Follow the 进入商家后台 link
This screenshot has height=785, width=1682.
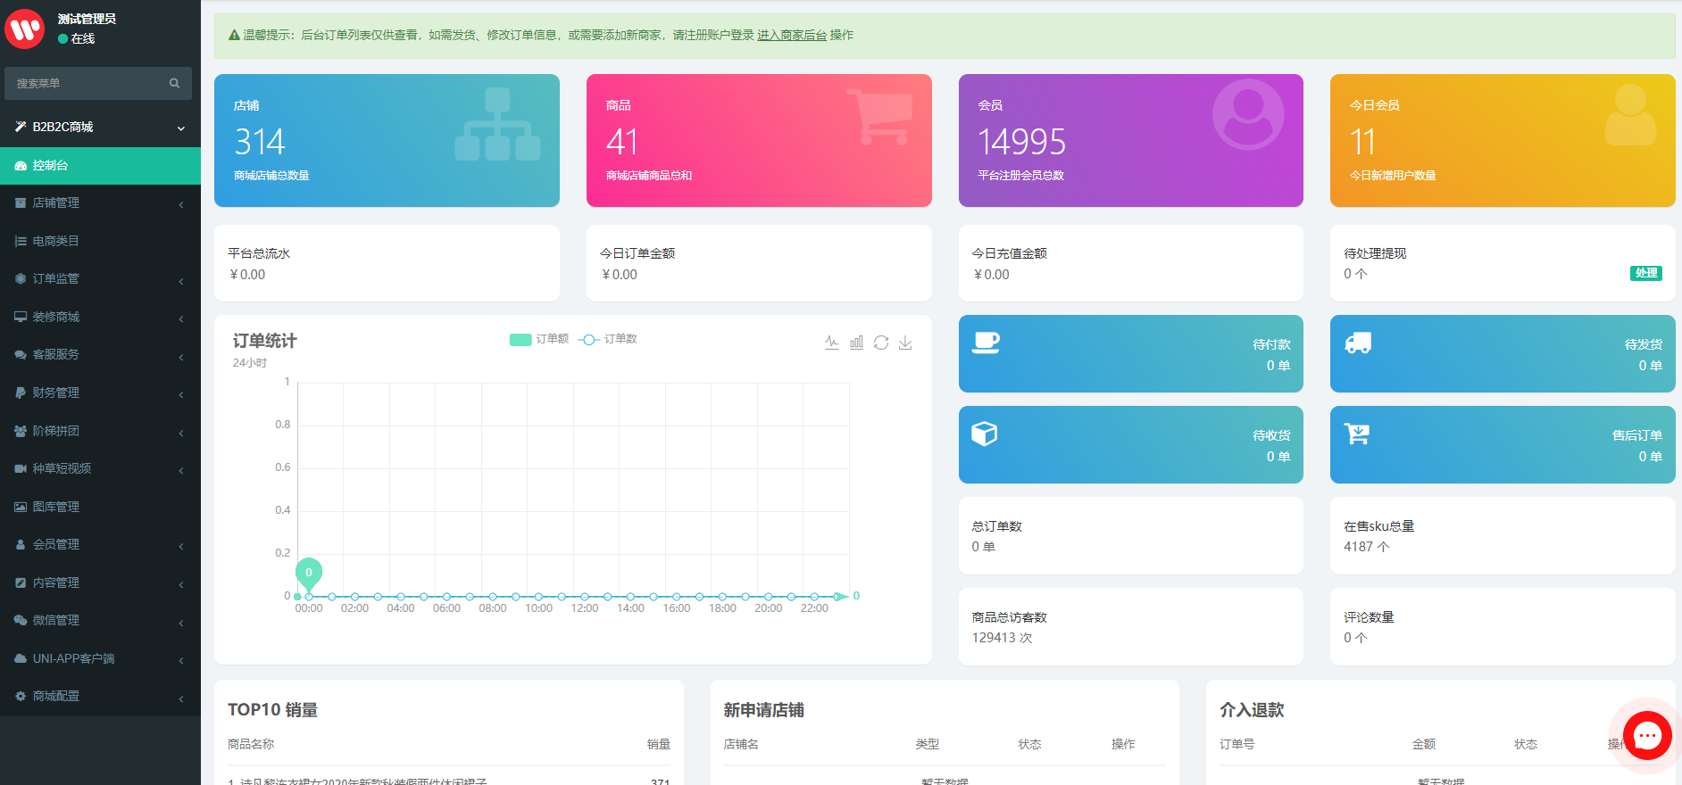(791, 35)
